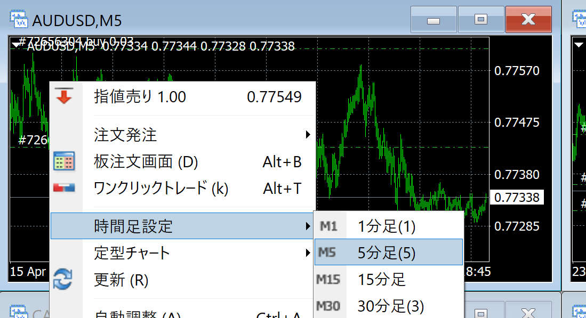Click the chart window icon at top right
The image size is (586, 318).
coord(580,19)
